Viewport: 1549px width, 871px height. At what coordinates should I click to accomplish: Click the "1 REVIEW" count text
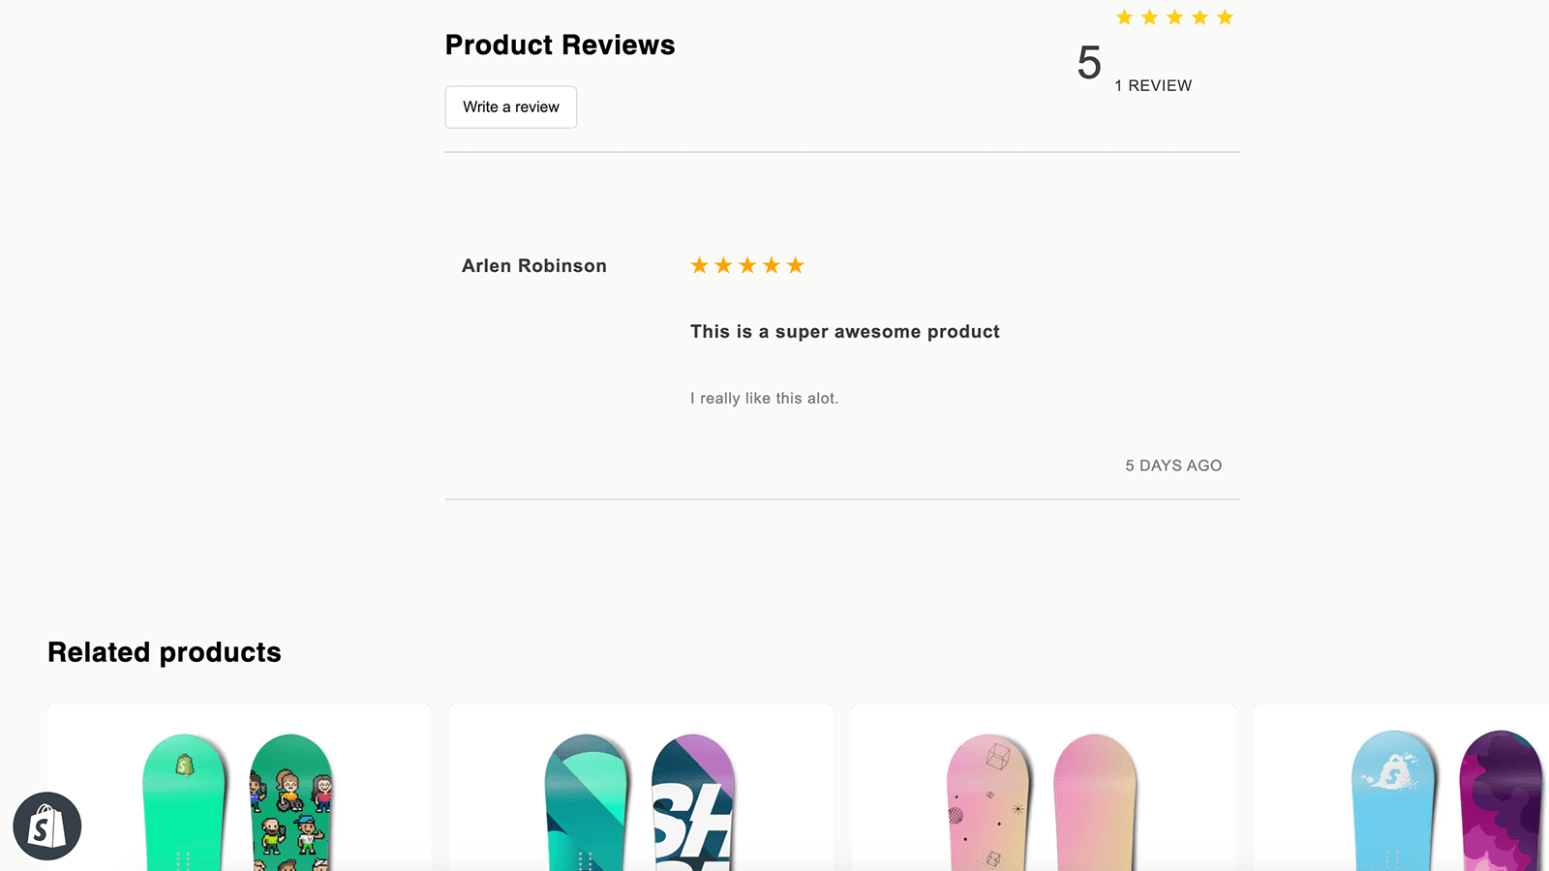click(x=1153, y=85)
